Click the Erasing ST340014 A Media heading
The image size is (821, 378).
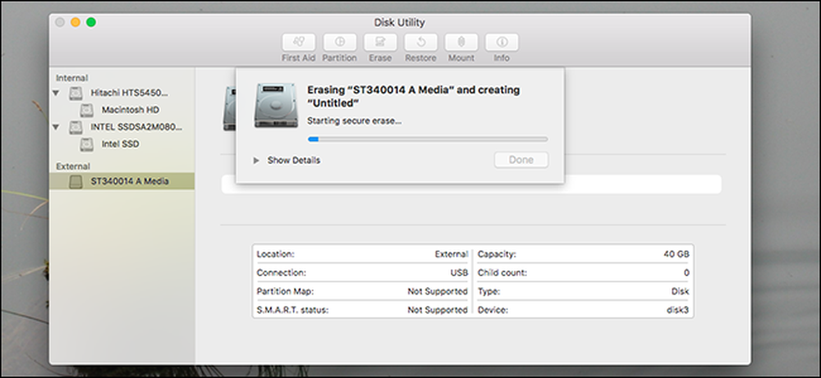pyautogui.click(x=413, y=96)
